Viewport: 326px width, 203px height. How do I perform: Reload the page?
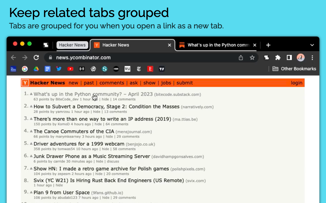[x=36, y=58]
